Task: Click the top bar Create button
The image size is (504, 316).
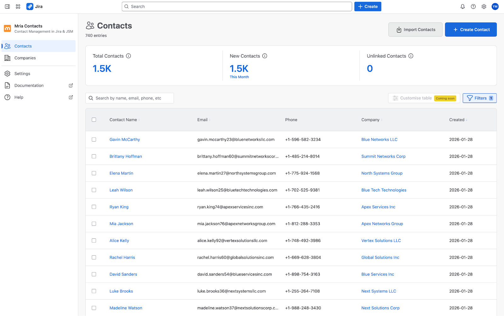Action: point(368,7)
